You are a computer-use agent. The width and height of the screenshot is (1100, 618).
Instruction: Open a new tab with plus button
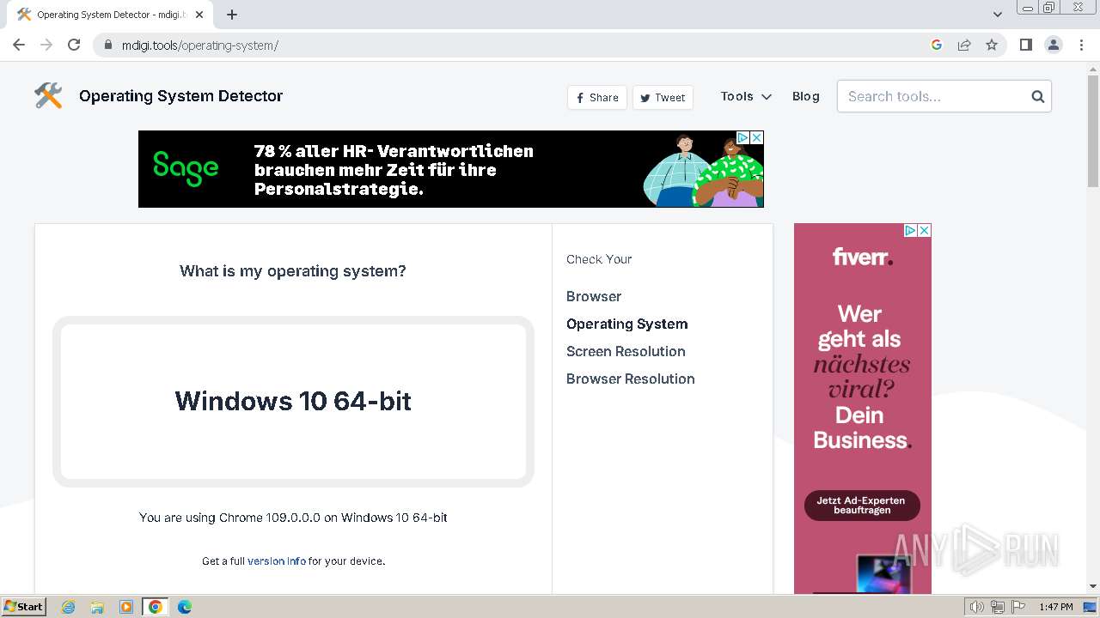point(232,15)
